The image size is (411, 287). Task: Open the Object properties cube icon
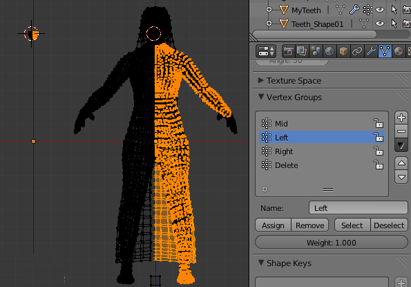(343, 51)
